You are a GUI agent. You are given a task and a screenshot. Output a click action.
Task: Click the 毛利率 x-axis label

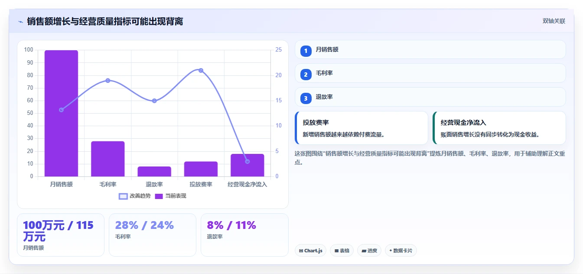[x=107, y=184]
